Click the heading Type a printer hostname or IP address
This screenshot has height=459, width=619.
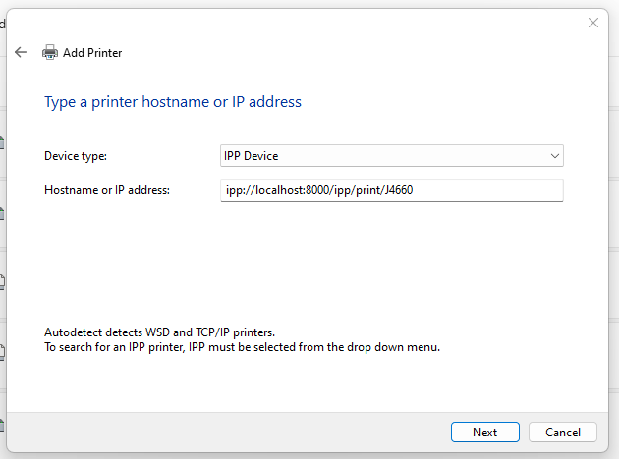173,102
